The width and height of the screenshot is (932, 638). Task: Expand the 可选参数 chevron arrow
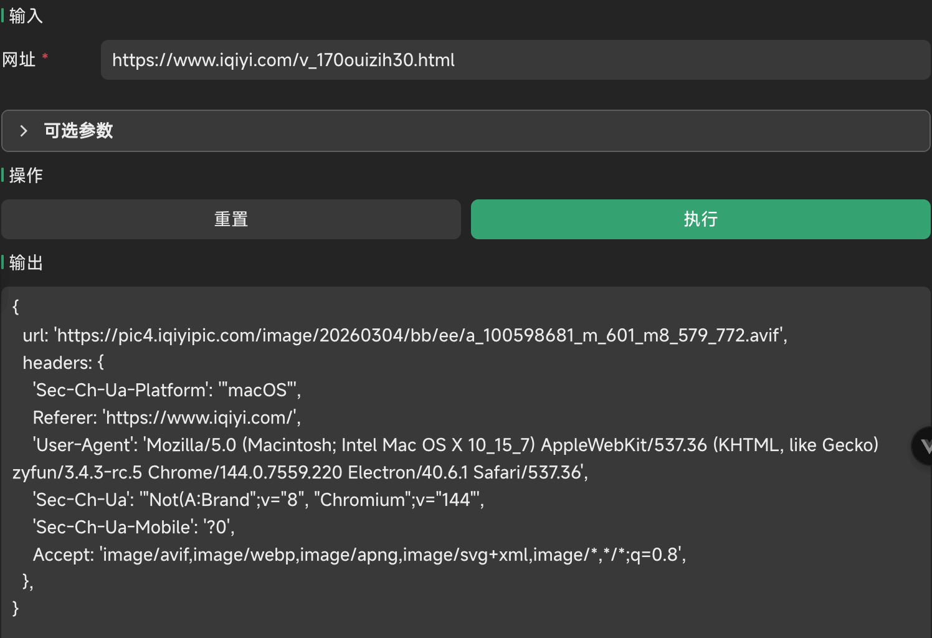(x=24, y=131)
